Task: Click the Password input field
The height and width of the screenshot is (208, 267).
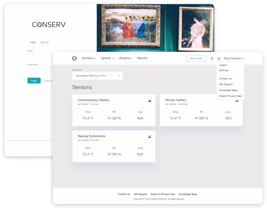Action: 40,71
